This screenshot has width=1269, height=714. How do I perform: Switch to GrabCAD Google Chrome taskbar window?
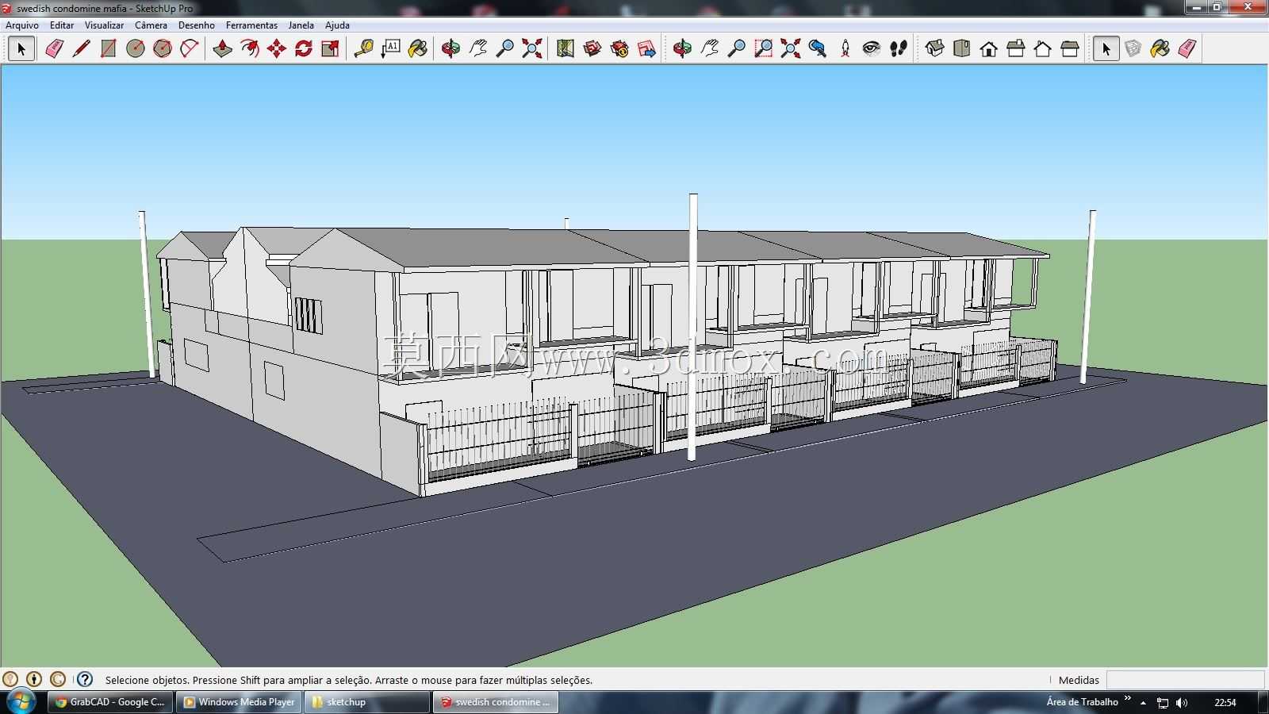109,702
